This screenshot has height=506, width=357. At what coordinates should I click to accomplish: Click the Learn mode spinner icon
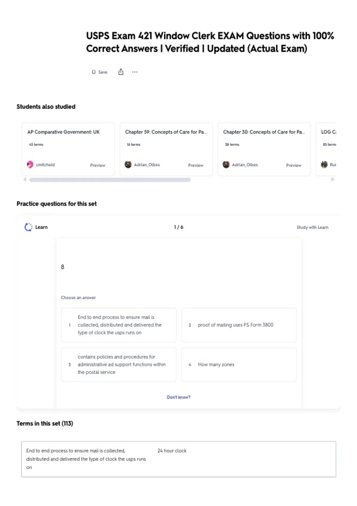(x=28, y=227)
